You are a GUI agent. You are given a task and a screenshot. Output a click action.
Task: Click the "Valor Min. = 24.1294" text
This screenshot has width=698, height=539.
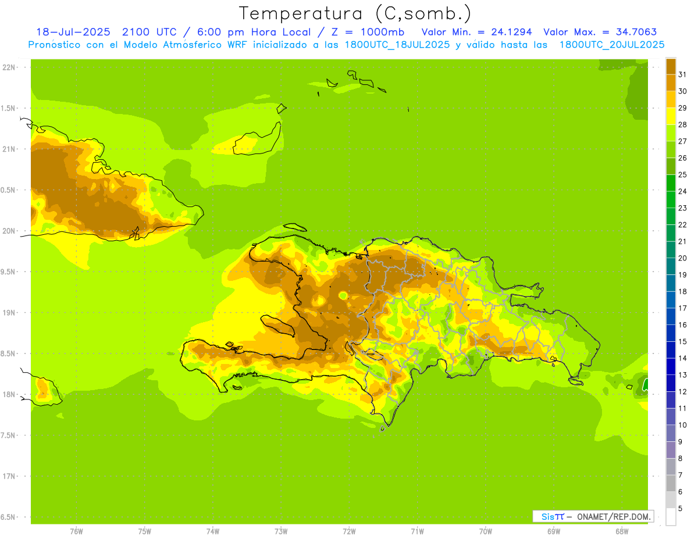click(477, 32)
